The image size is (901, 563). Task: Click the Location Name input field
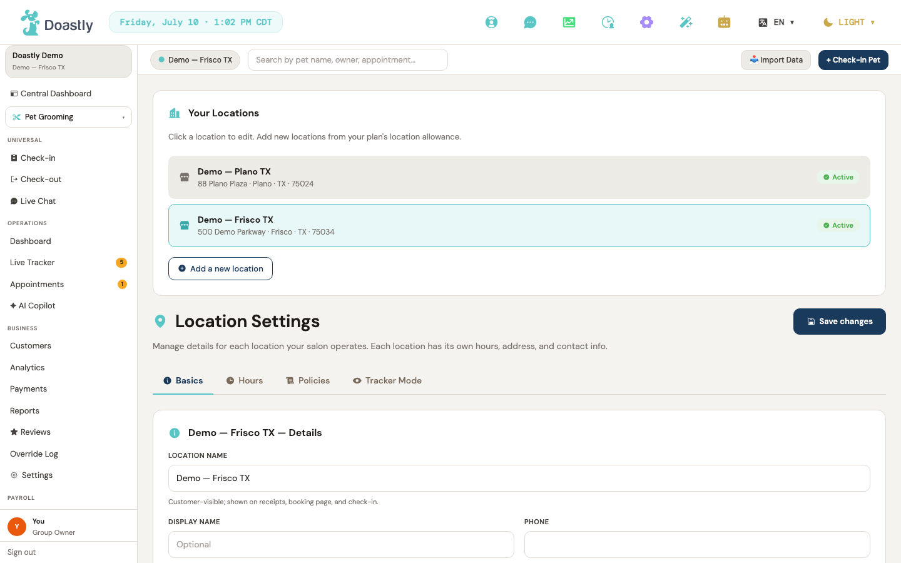(519, 478)
